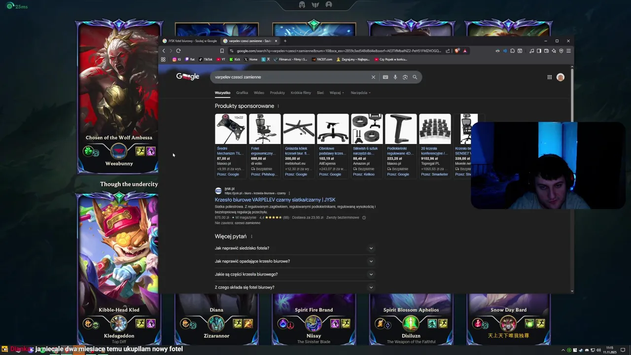Switch to Sieć results tab
Viewport: 631px width, 355px height.
pos(320,93)
